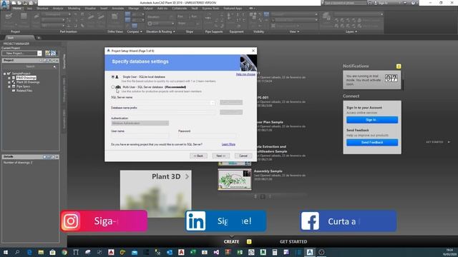Expand the Pipe Specs node
This screenshot has height=257, width=458.
pyautogui.click(x=9, y=86)
